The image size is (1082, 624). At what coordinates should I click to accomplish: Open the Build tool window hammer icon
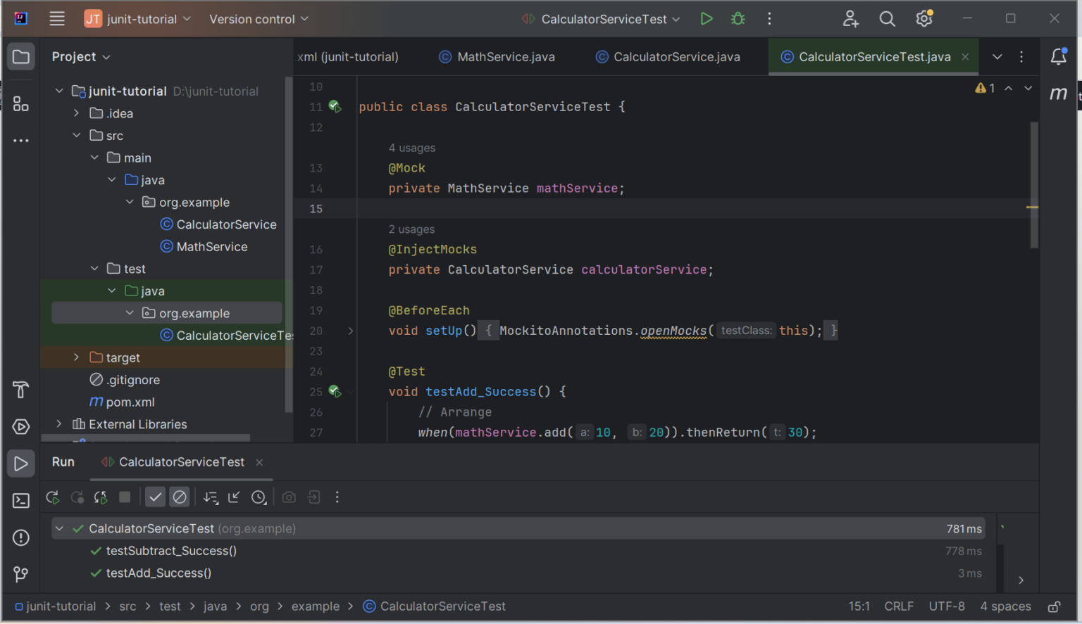(x=20, y=389)
